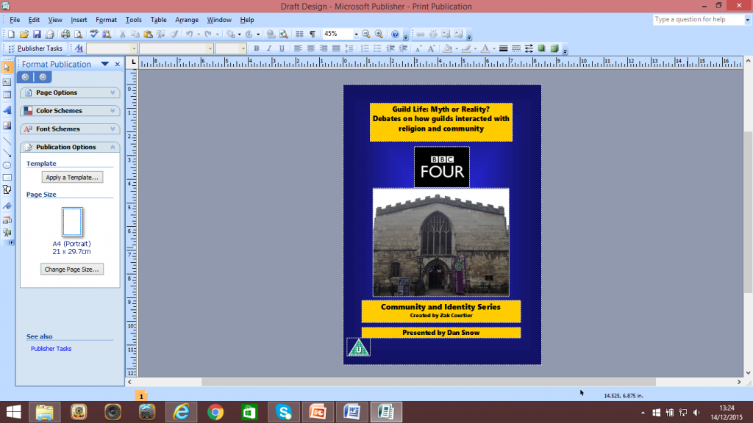Click the Publisher Tasks toolbar button

tap(35, 48)
